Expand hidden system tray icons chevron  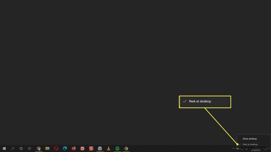click(233, 148)
